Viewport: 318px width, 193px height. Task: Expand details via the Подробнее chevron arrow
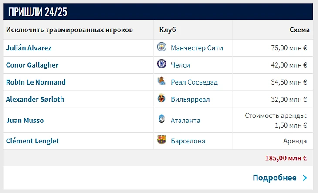tap(304, 178)
